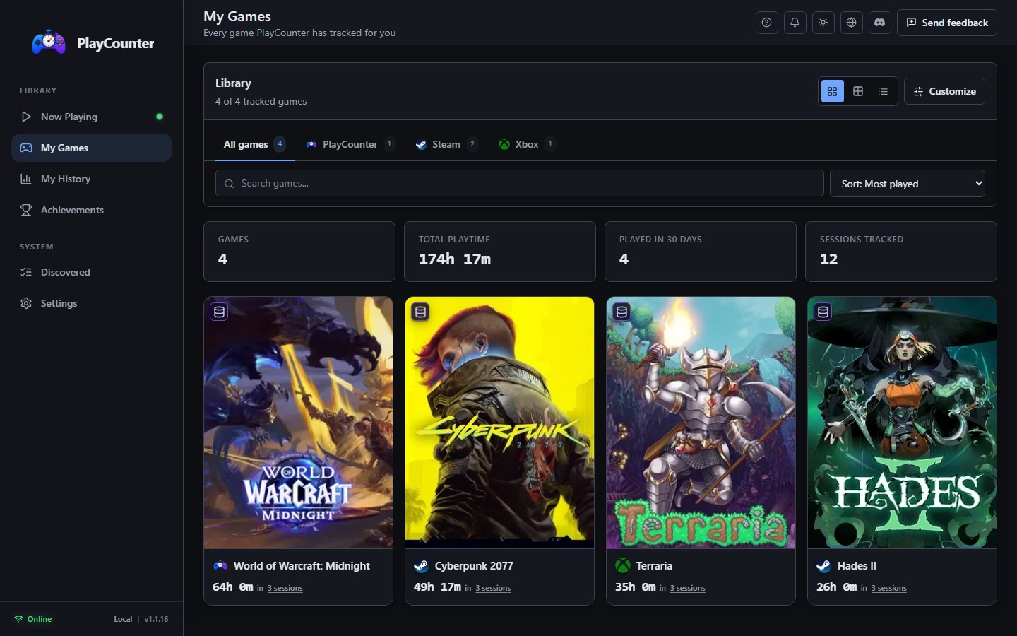
Task: Click 3 sessions link under Terraria
Action: point(687,588)
